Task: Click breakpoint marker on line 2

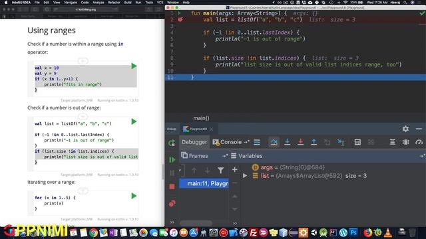Action: pos(180,19)
